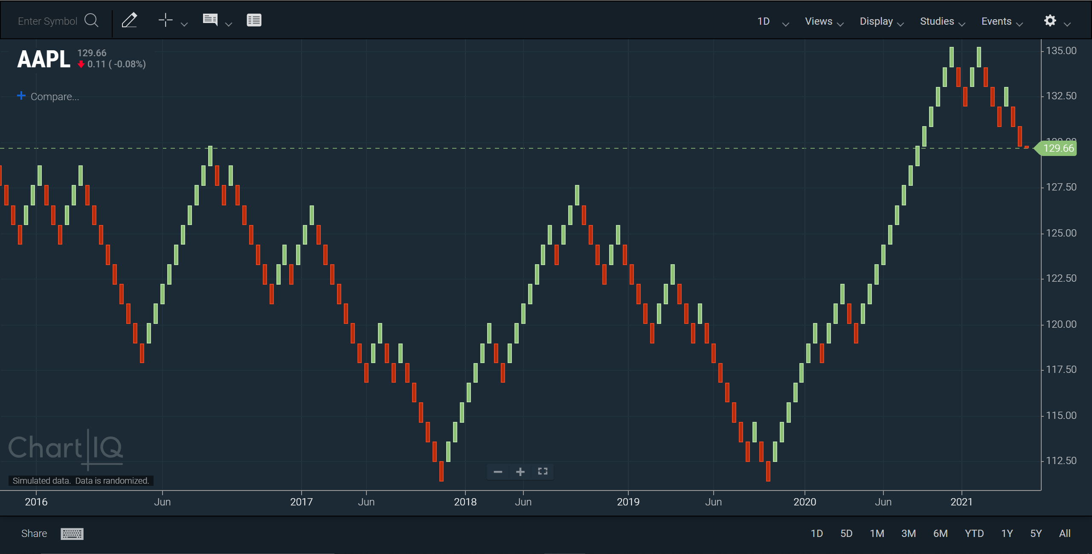Screen dimensions: 1092x554
Task: Click the full screen chart icon
Action: (x=543, y=471)
